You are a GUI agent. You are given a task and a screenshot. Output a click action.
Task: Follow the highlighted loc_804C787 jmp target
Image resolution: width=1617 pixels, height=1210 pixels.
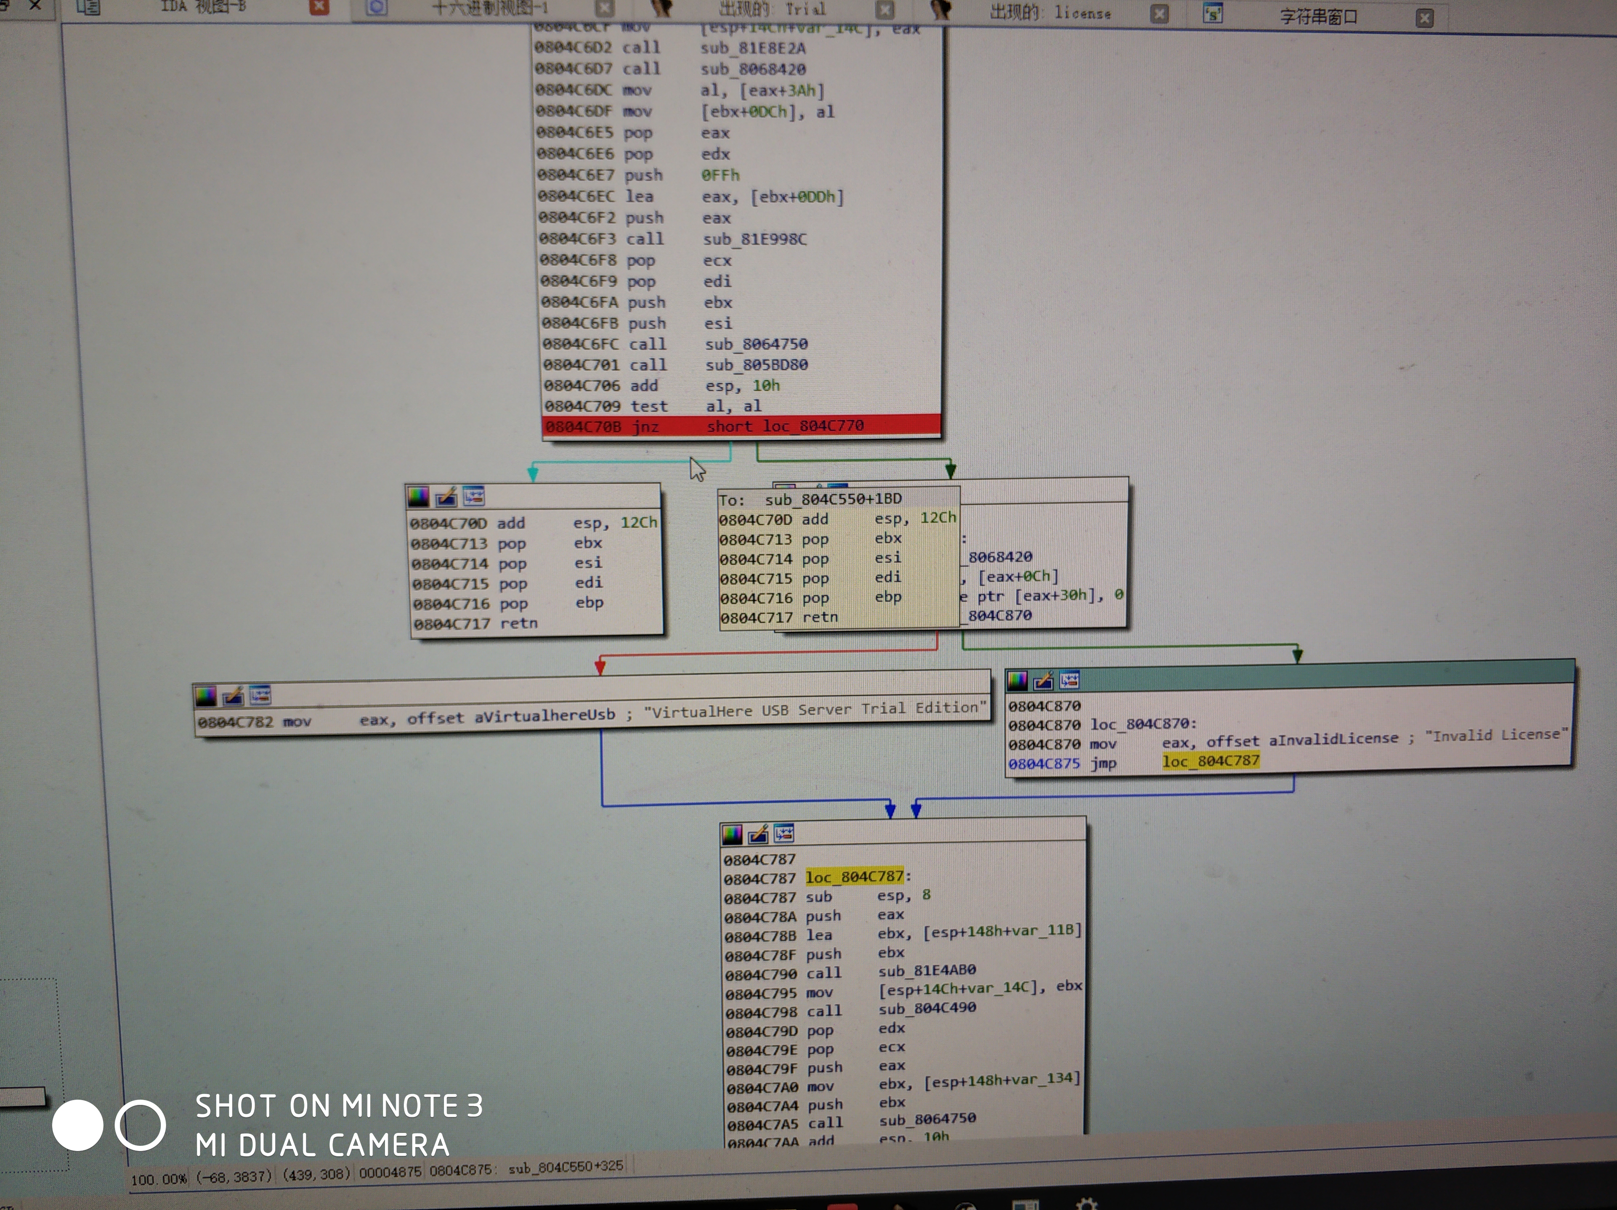[1211, 761]
